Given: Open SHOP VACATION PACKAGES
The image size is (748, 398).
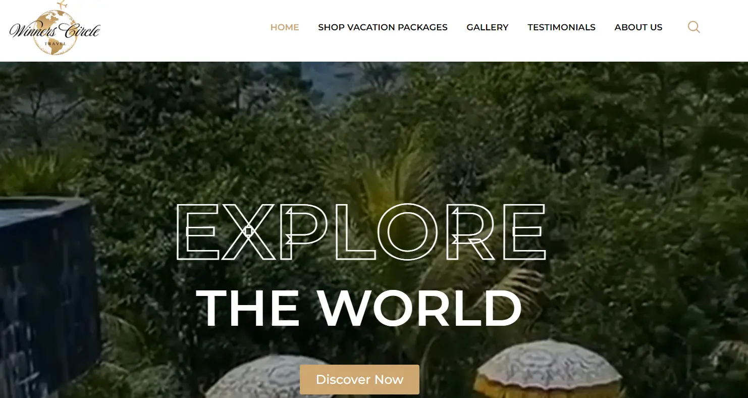Looking at the screenshot, I should [383, 27].
